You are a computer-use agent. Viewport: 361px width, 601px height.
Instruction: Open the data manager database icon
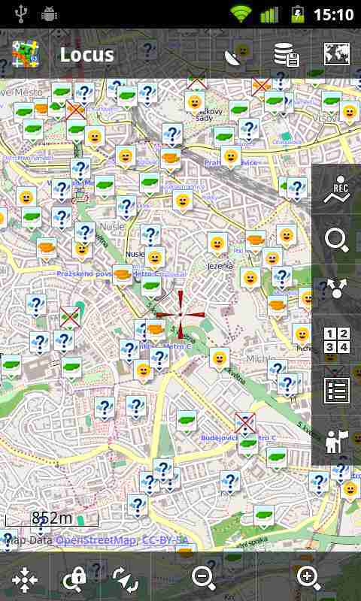click(287, 55)
